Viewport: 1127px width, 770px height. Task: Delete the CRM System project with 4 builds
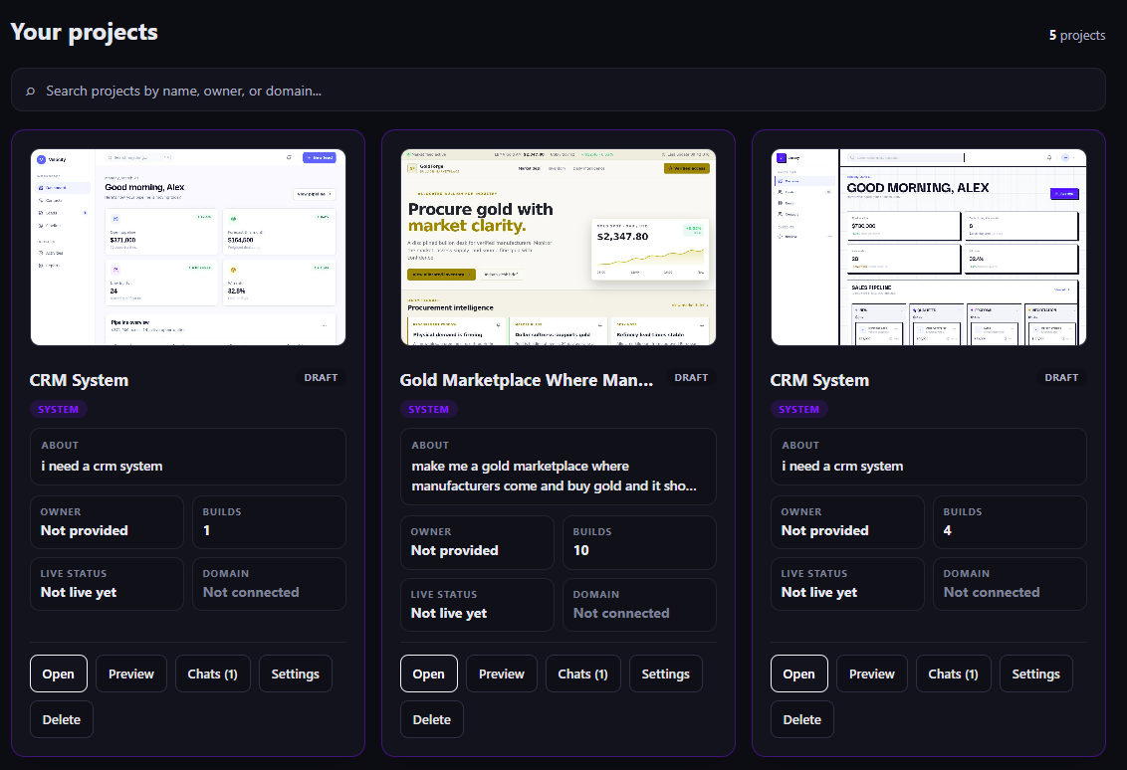[x=802, y=719]
